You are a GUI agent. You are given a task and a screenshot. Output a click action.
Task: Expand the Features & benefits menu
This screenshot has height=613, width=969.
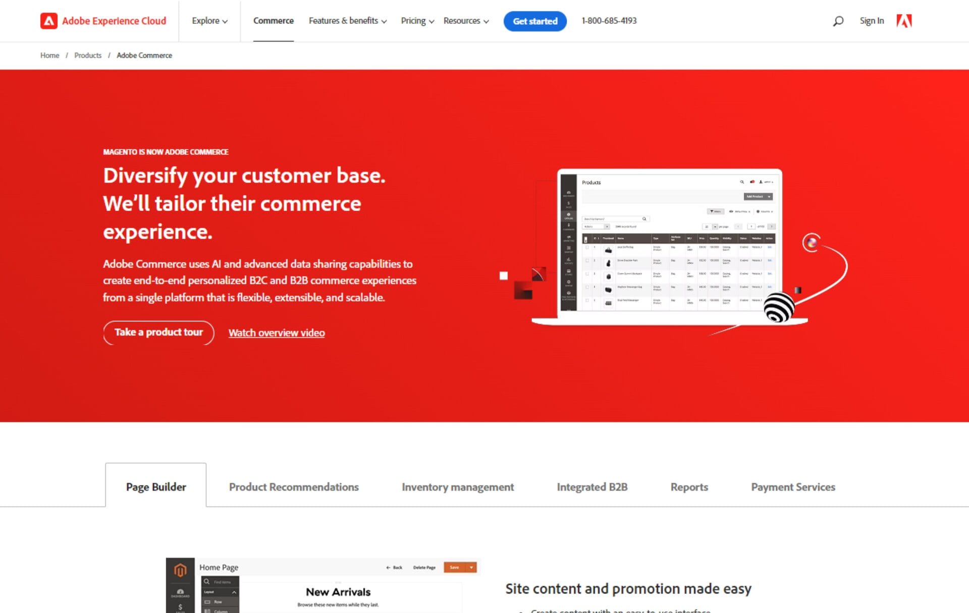[348, 21]
